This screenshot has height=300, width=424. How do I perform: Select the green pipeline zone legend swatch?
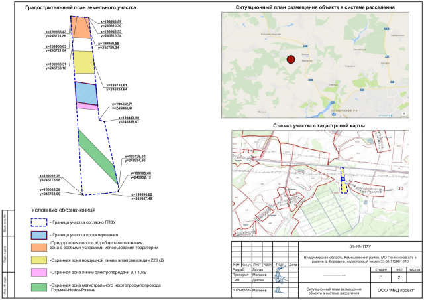(x=39, y=287)
